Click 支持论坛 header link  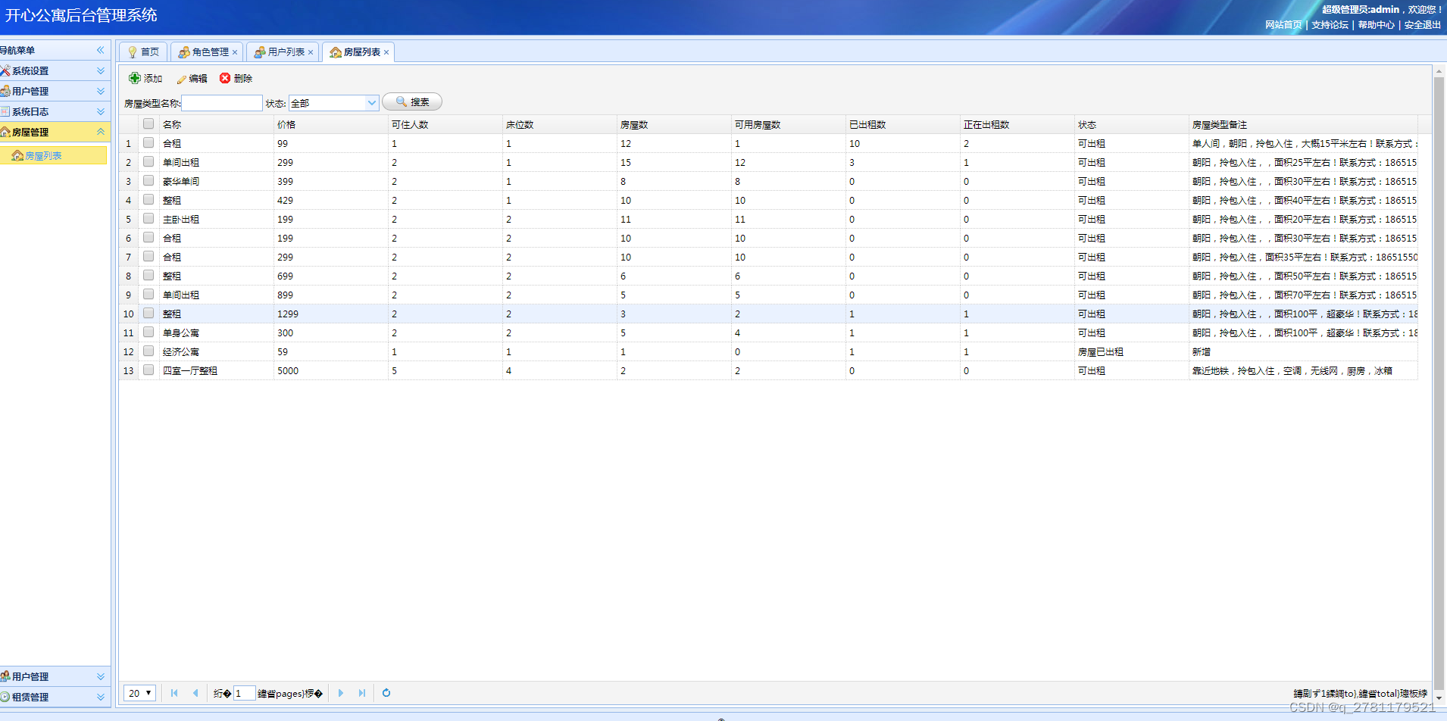tap(1330, 25)
